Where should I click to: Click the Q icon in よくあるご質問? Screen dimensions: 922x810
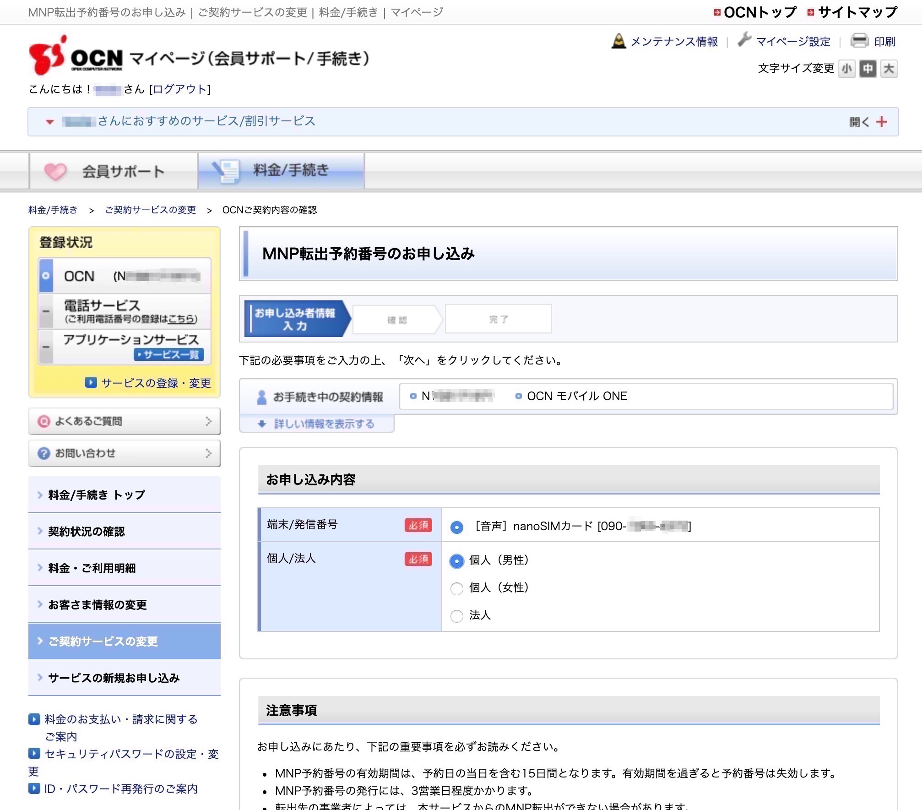point(43,421)
